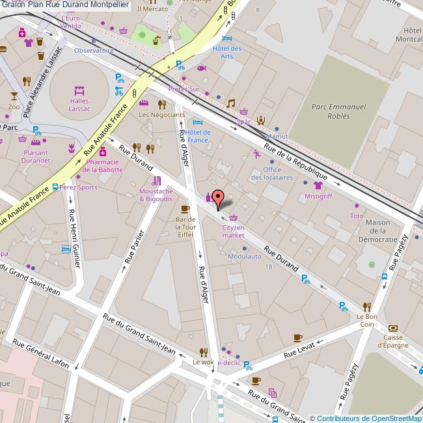The width and height of the screenshot is (423, 423).
Task: Click the music note shop icon
Action: (x=230, y=103)
